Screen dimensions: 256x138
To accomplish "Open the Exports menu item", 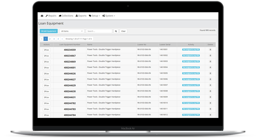I will point(81,16).
